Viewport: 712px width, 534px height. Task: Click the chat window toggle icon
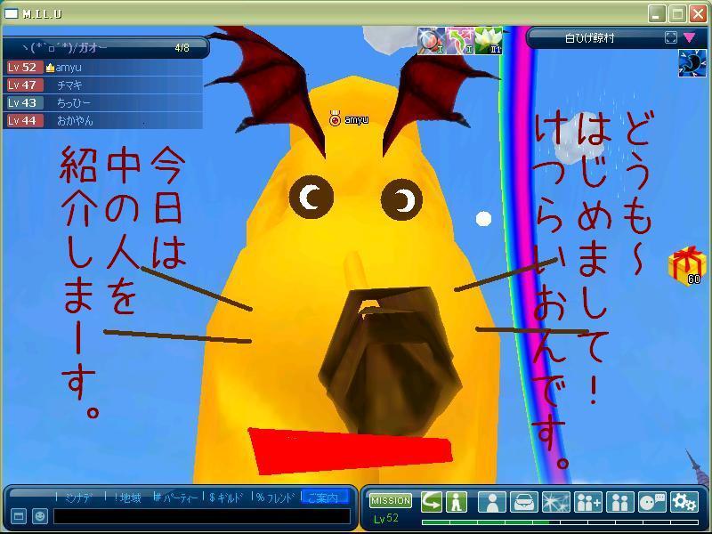pos(19,516)
